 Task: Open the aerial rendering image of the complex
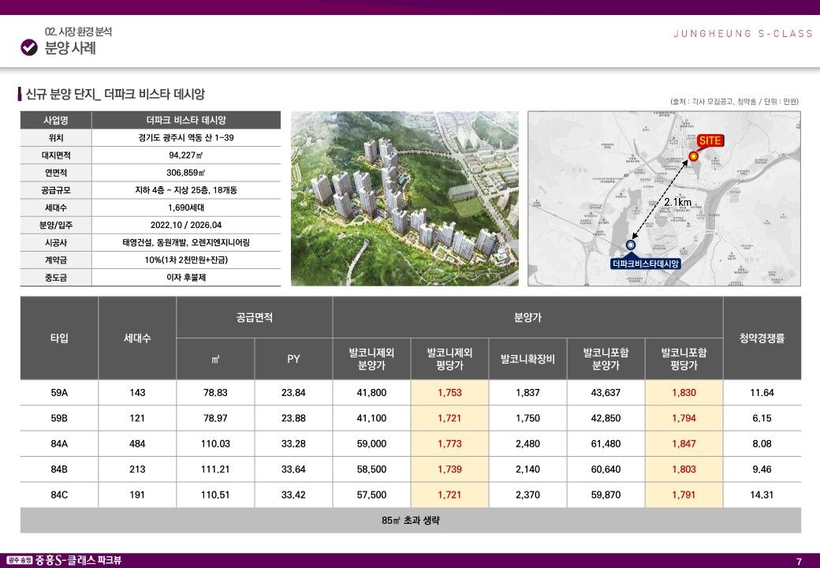[404, 198]
